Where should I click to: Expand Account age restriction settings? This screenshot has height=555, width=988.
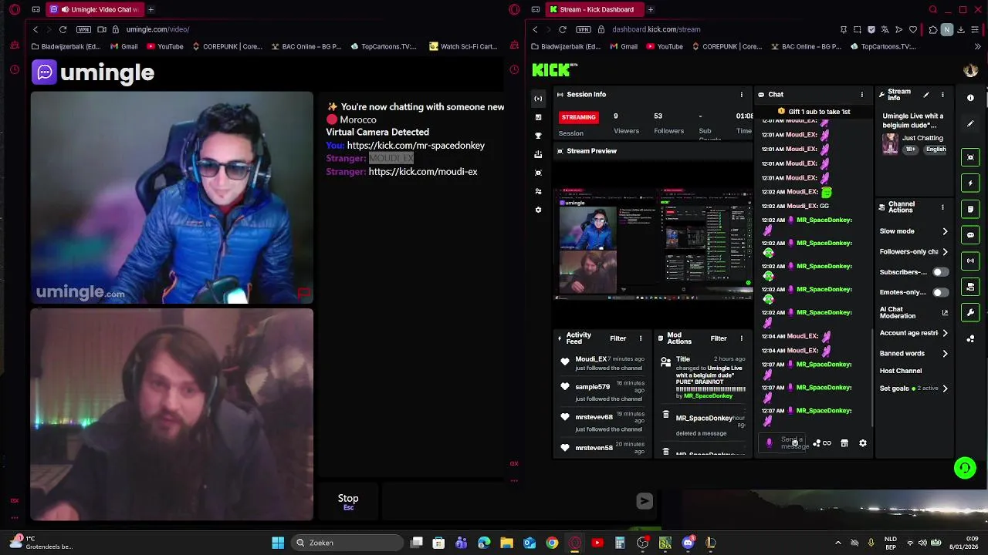(x=945, y=333)
